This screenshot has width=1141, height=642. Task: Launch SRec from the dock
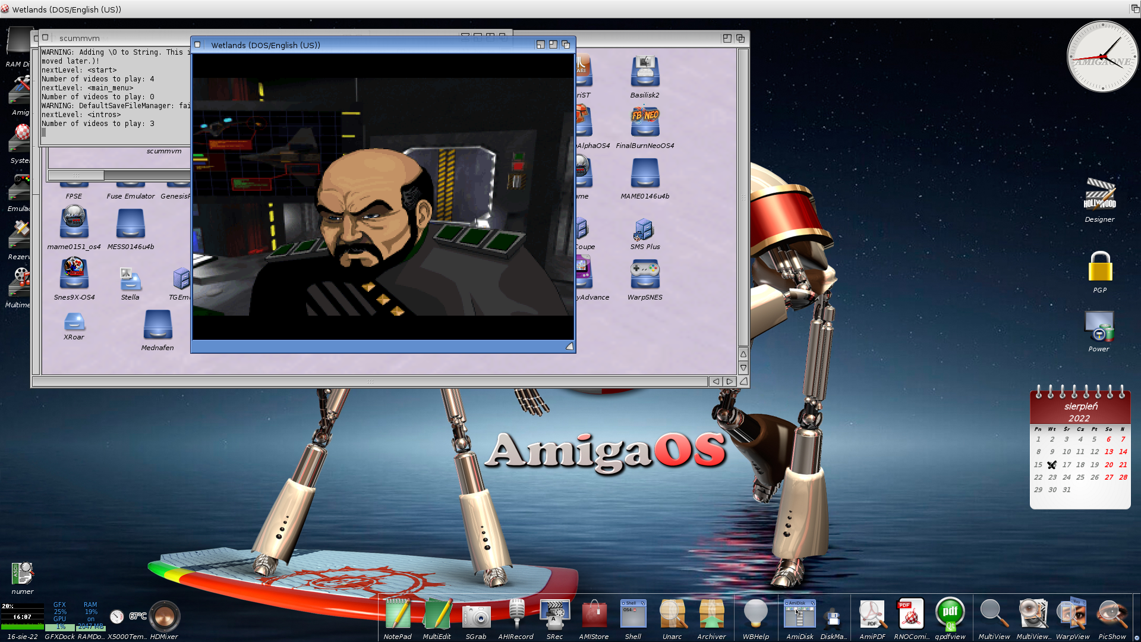click(x=554, y=613)
